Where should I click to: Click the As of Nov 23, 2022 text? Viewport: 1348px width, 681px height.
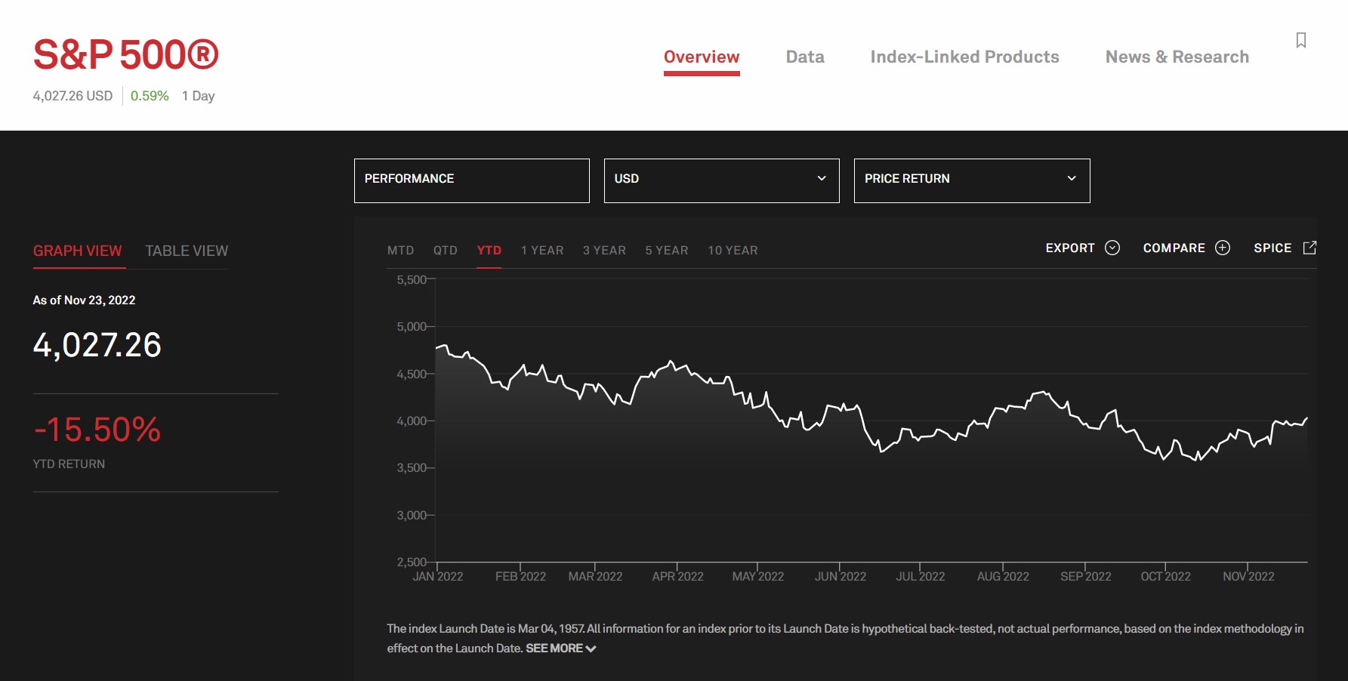[84, 300]
